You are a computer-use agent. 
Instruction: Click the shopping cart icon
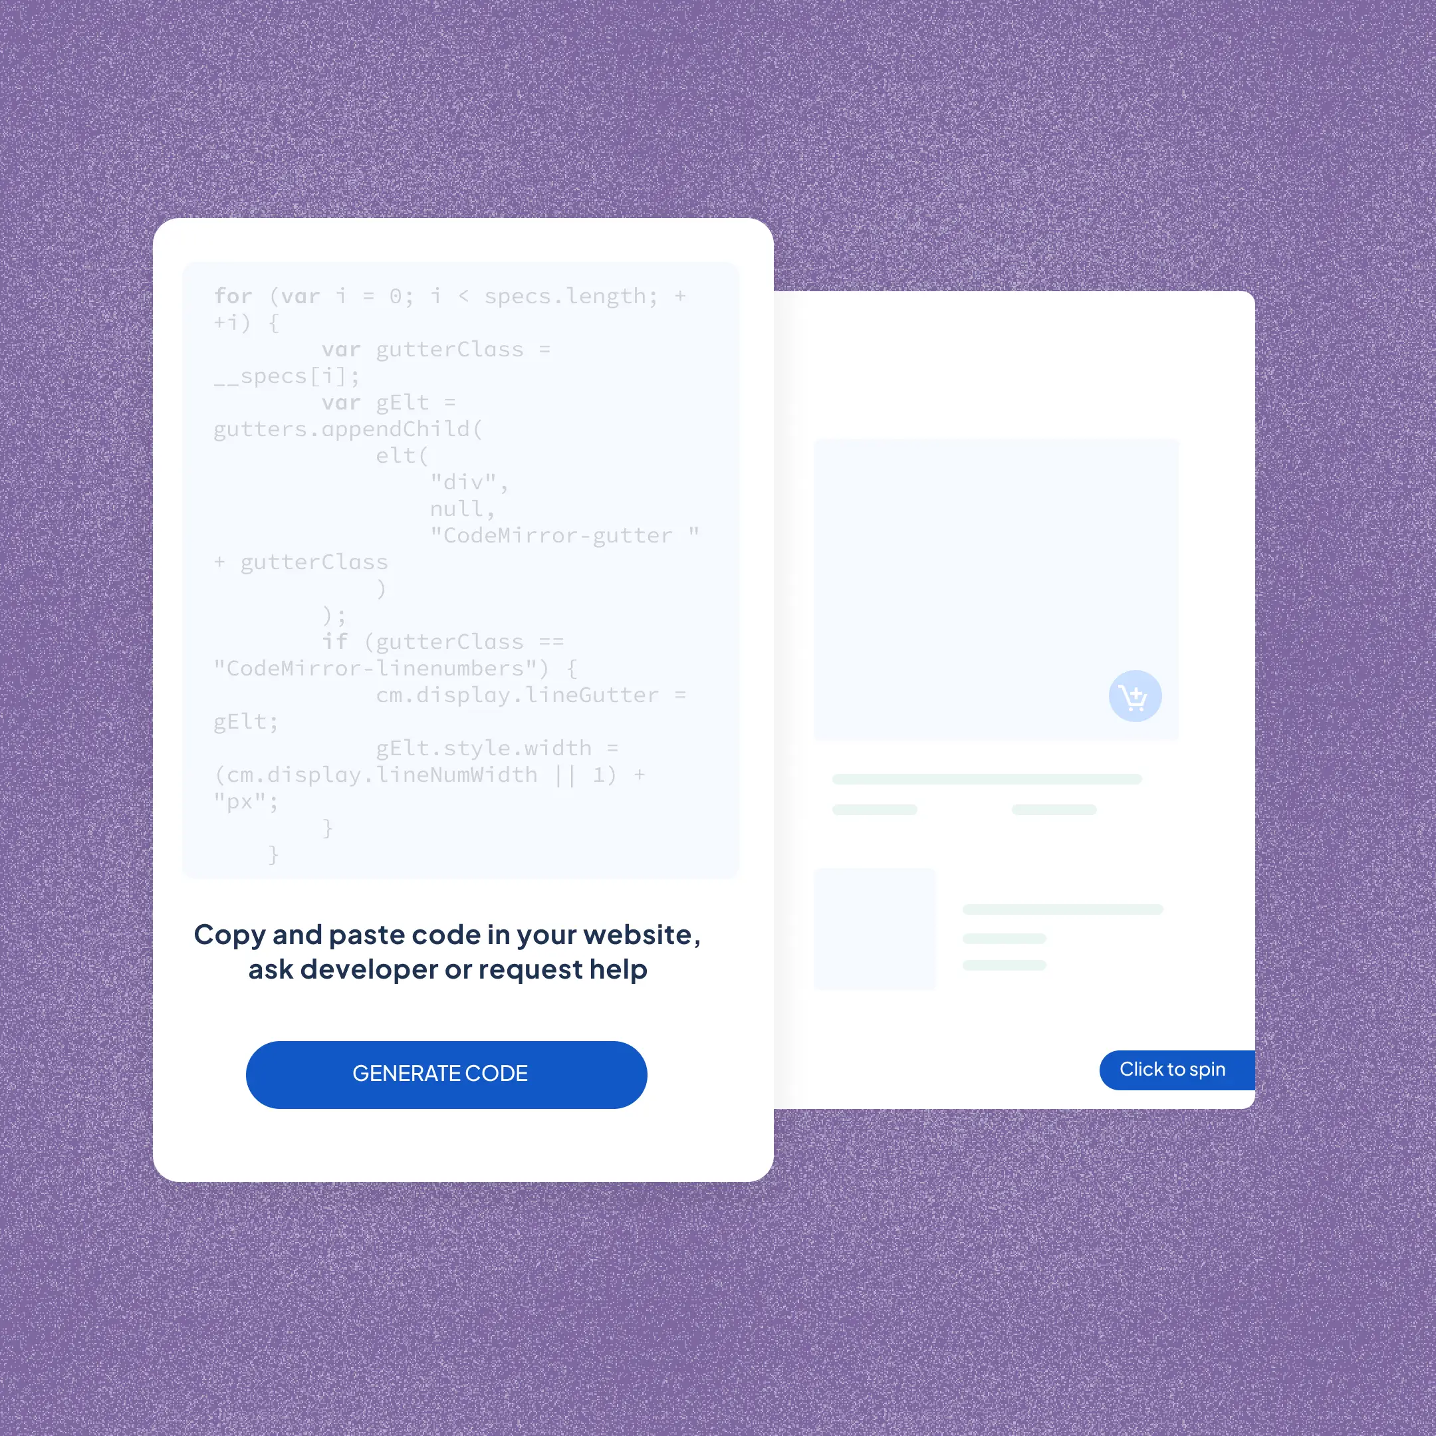click(1134, 694)
